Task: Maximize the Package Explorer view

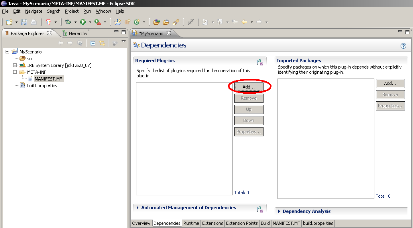Action: pyautogui.click(x=124, y=32)
